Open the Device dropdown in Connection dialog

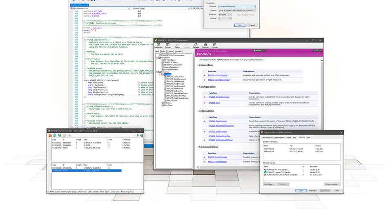(237, 11)
